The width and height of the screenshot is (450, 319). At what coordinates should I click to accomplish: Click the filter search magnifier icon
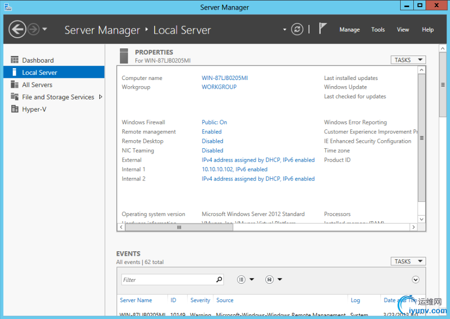pos(219,279)
